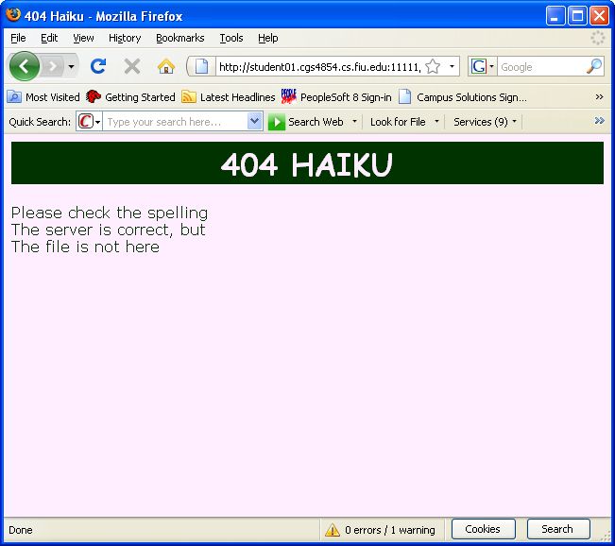The image size is (615, 546).
Task: Click the URL address field
Action: [319, 67]
